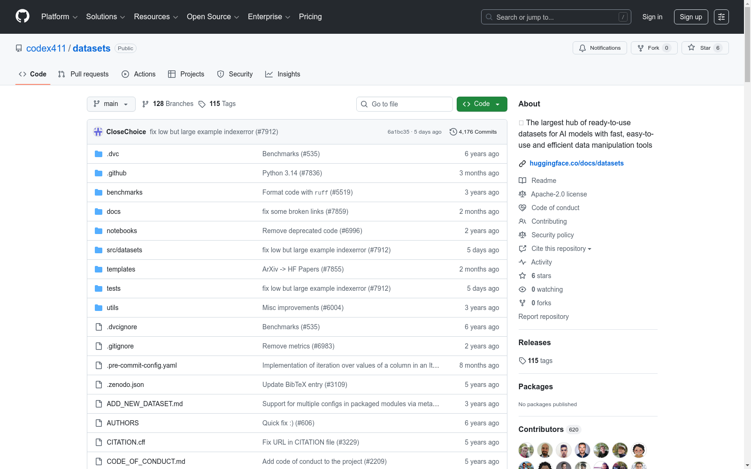This screenshot has height=469, width=751.
Task: View the 4,176 Commits history
Action: (473, 132)
